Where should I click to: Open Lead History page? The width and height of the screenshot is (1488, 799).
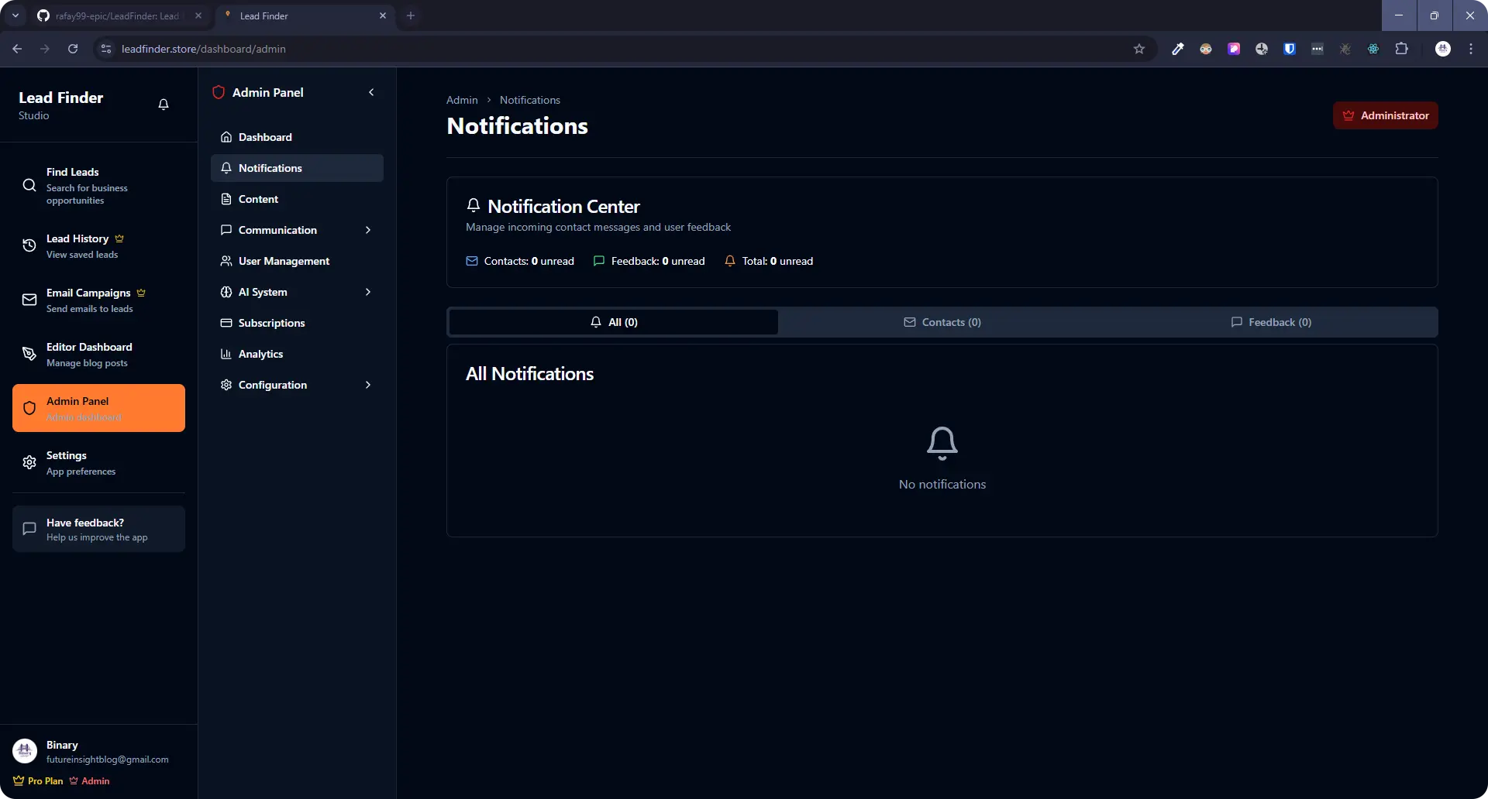[x=98, y=245]
